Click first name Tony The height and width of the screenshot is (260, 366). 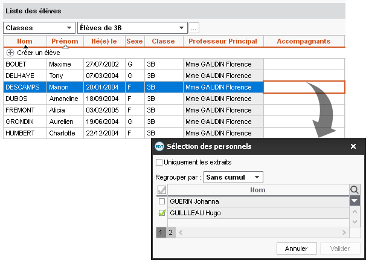(56, 76)
